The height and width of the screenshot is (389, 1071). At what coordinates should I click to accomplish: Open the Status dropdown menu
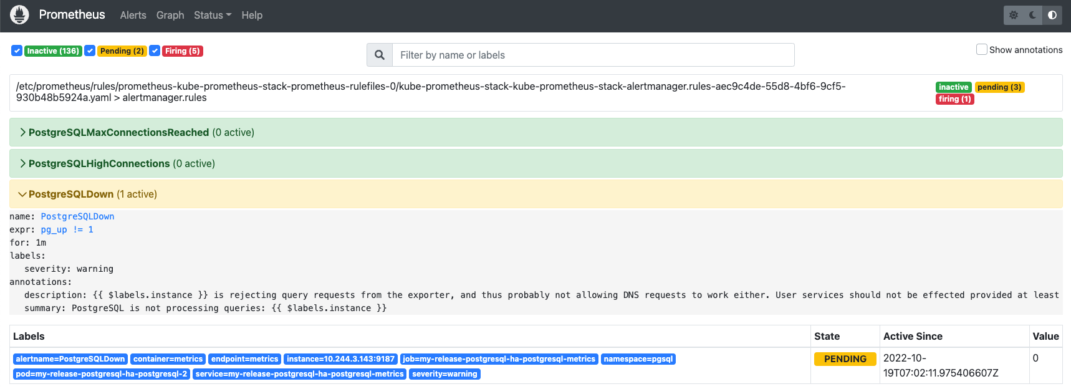point(213,15)
